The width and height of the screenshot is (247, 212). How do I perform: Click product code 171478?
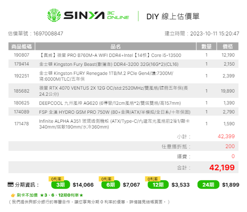click(x=22, y=124)
